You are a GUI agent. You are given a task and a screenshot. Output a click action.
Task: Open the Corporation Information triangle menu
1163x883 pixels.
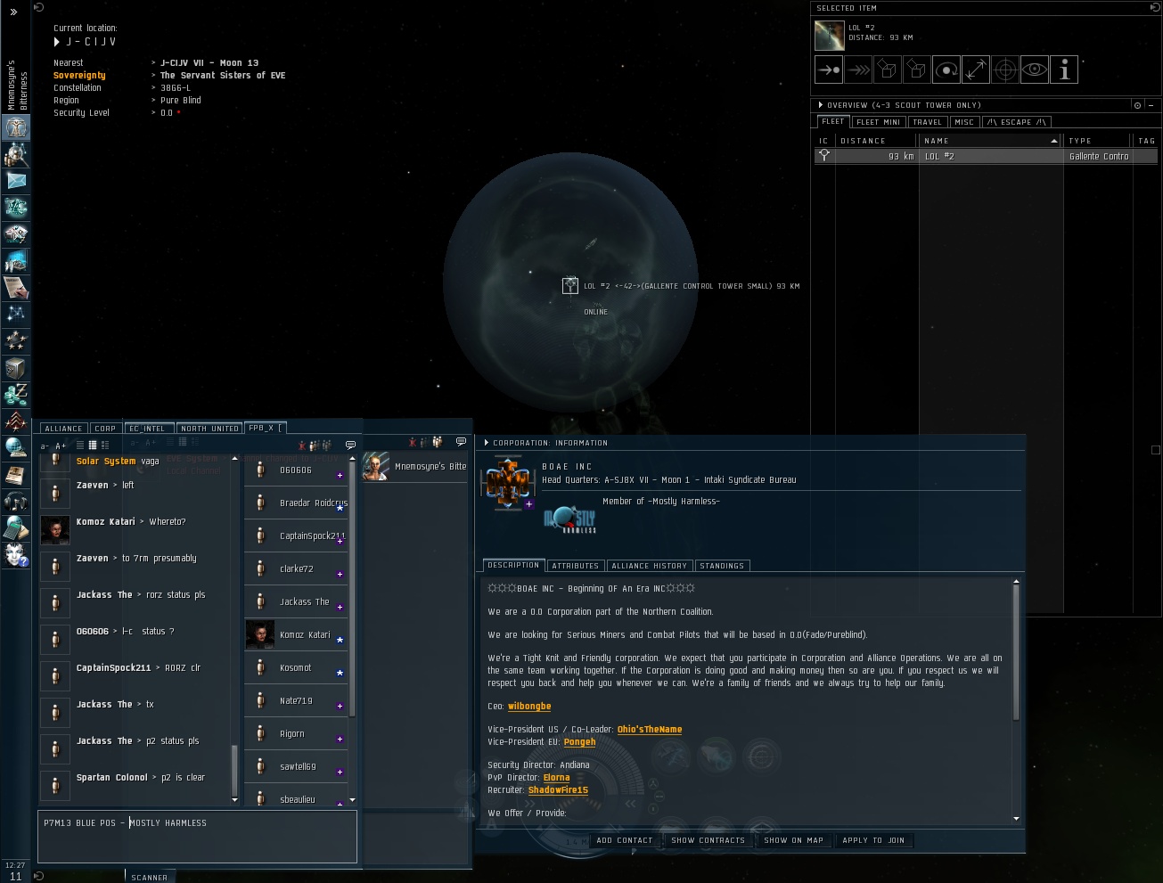tap(486, 443)
